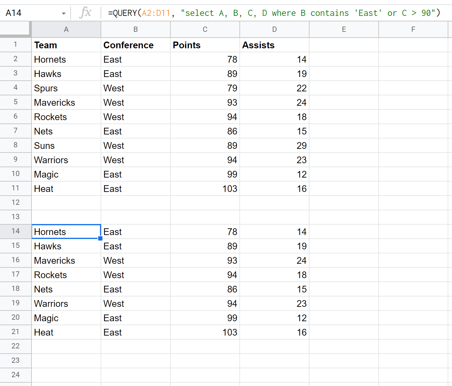Select row 1 header
This screenshot has height=386, width=452.
tap(15, 45)
